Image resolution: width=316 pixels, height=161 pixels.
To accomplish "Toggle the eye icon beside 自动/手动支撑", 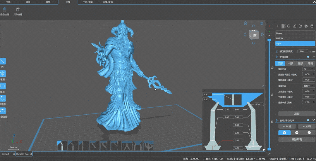I will pos(308,120).
